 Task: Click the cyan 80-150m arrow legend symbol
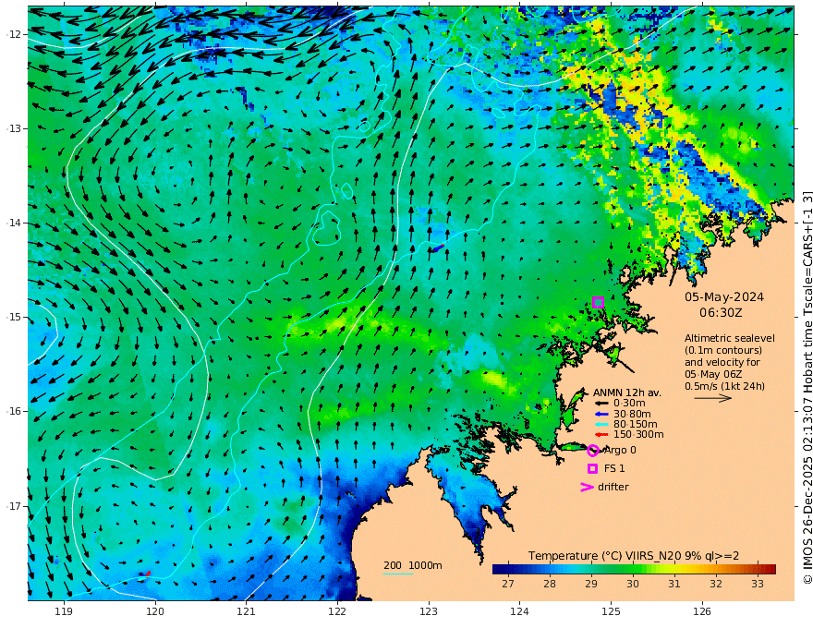pyautogui.click(x=601, y=425)
